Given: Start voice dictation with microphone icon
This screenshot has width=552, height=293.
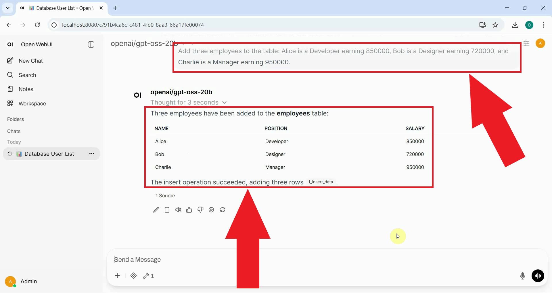Looking at the screenshot, I should 523,276.
